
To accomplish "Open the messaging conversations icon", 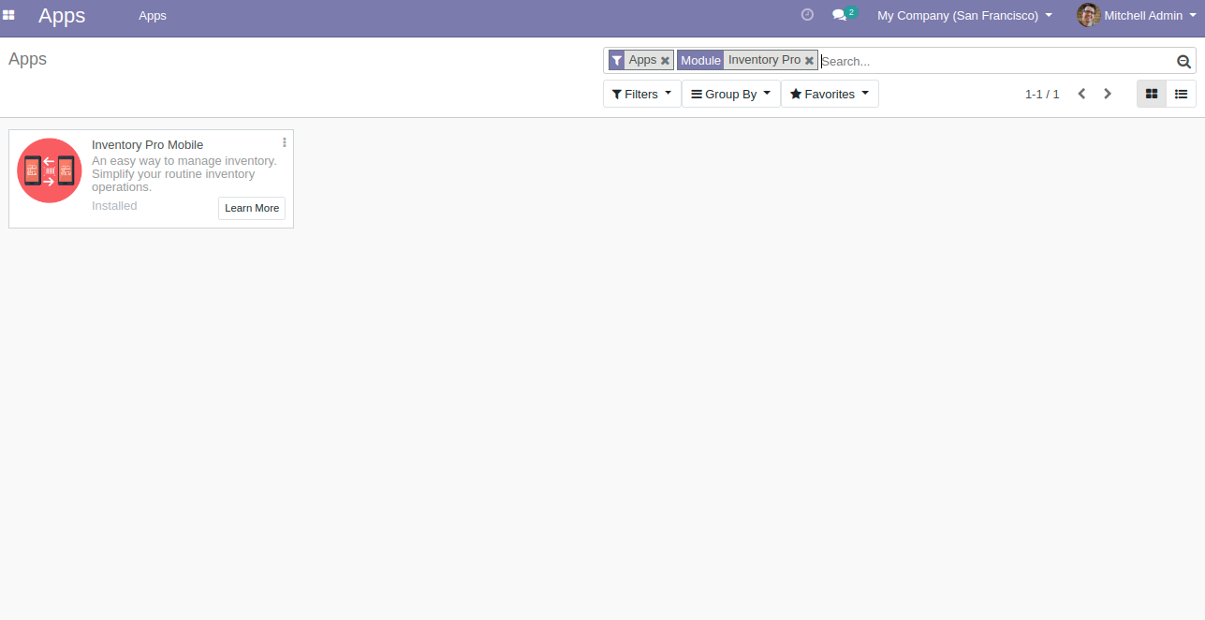I will [x=840, y=15].
